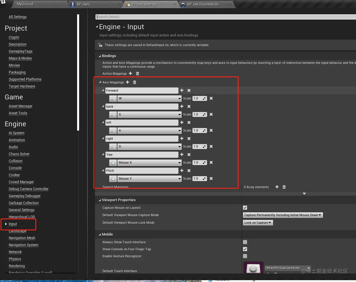Toggle Capture Mouse on Launch checkbox
This screenshot has height=282, width=356.
click(245, 208)
